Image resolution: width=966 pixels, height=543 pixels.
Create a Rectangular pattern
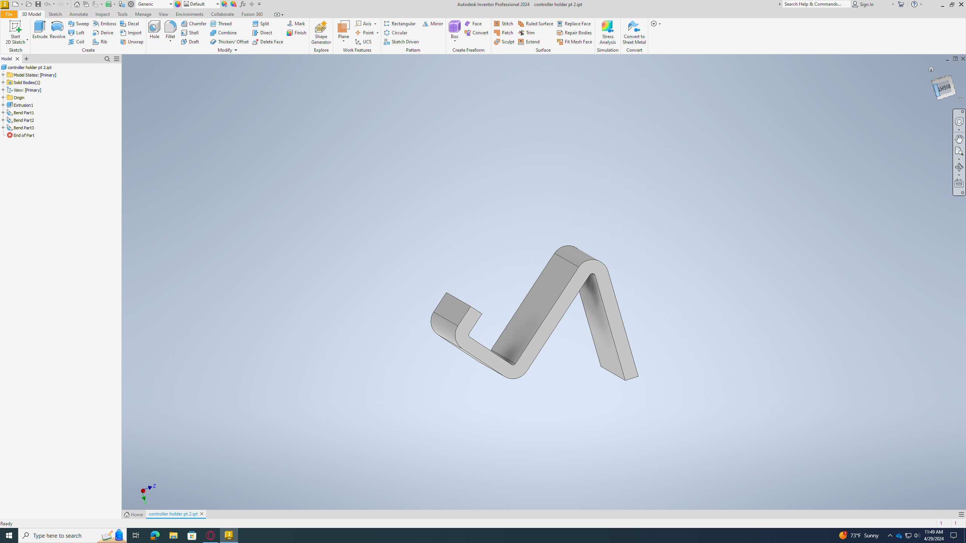(x=400, y=23)
